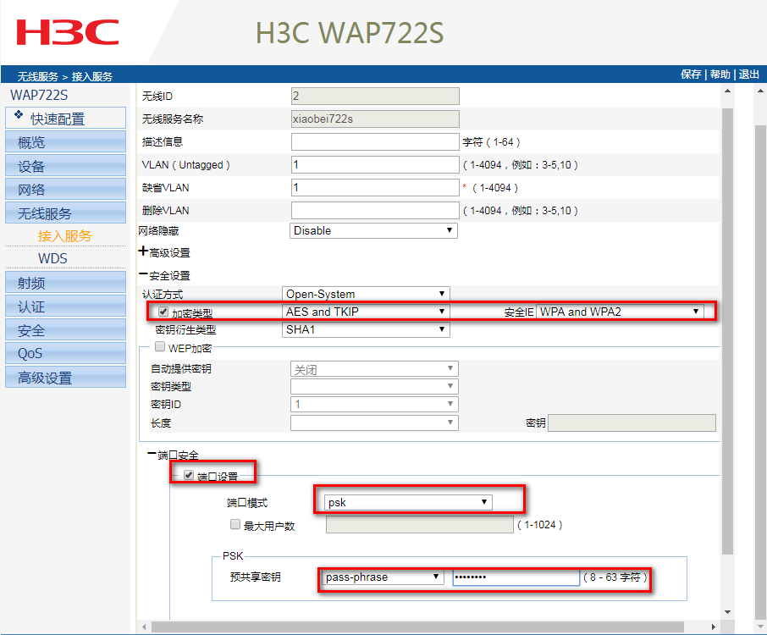
Task: Open the pass-phrase key type dropdown
Action: [x=384, y=577]
